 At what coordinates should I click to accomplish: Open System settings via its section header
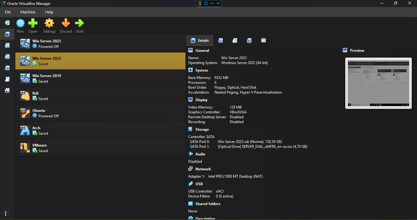pyautogui.click(x=202, y=70)
